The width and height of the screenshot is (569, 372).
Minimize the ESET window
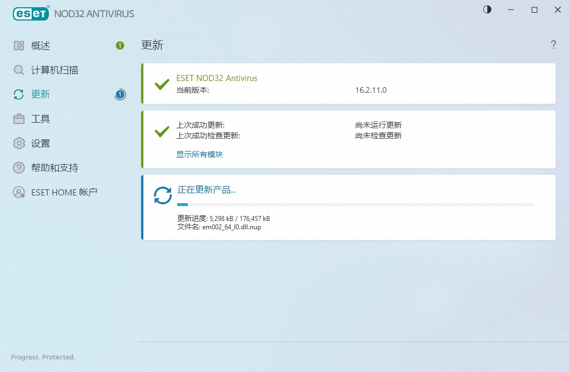point(511,10)
